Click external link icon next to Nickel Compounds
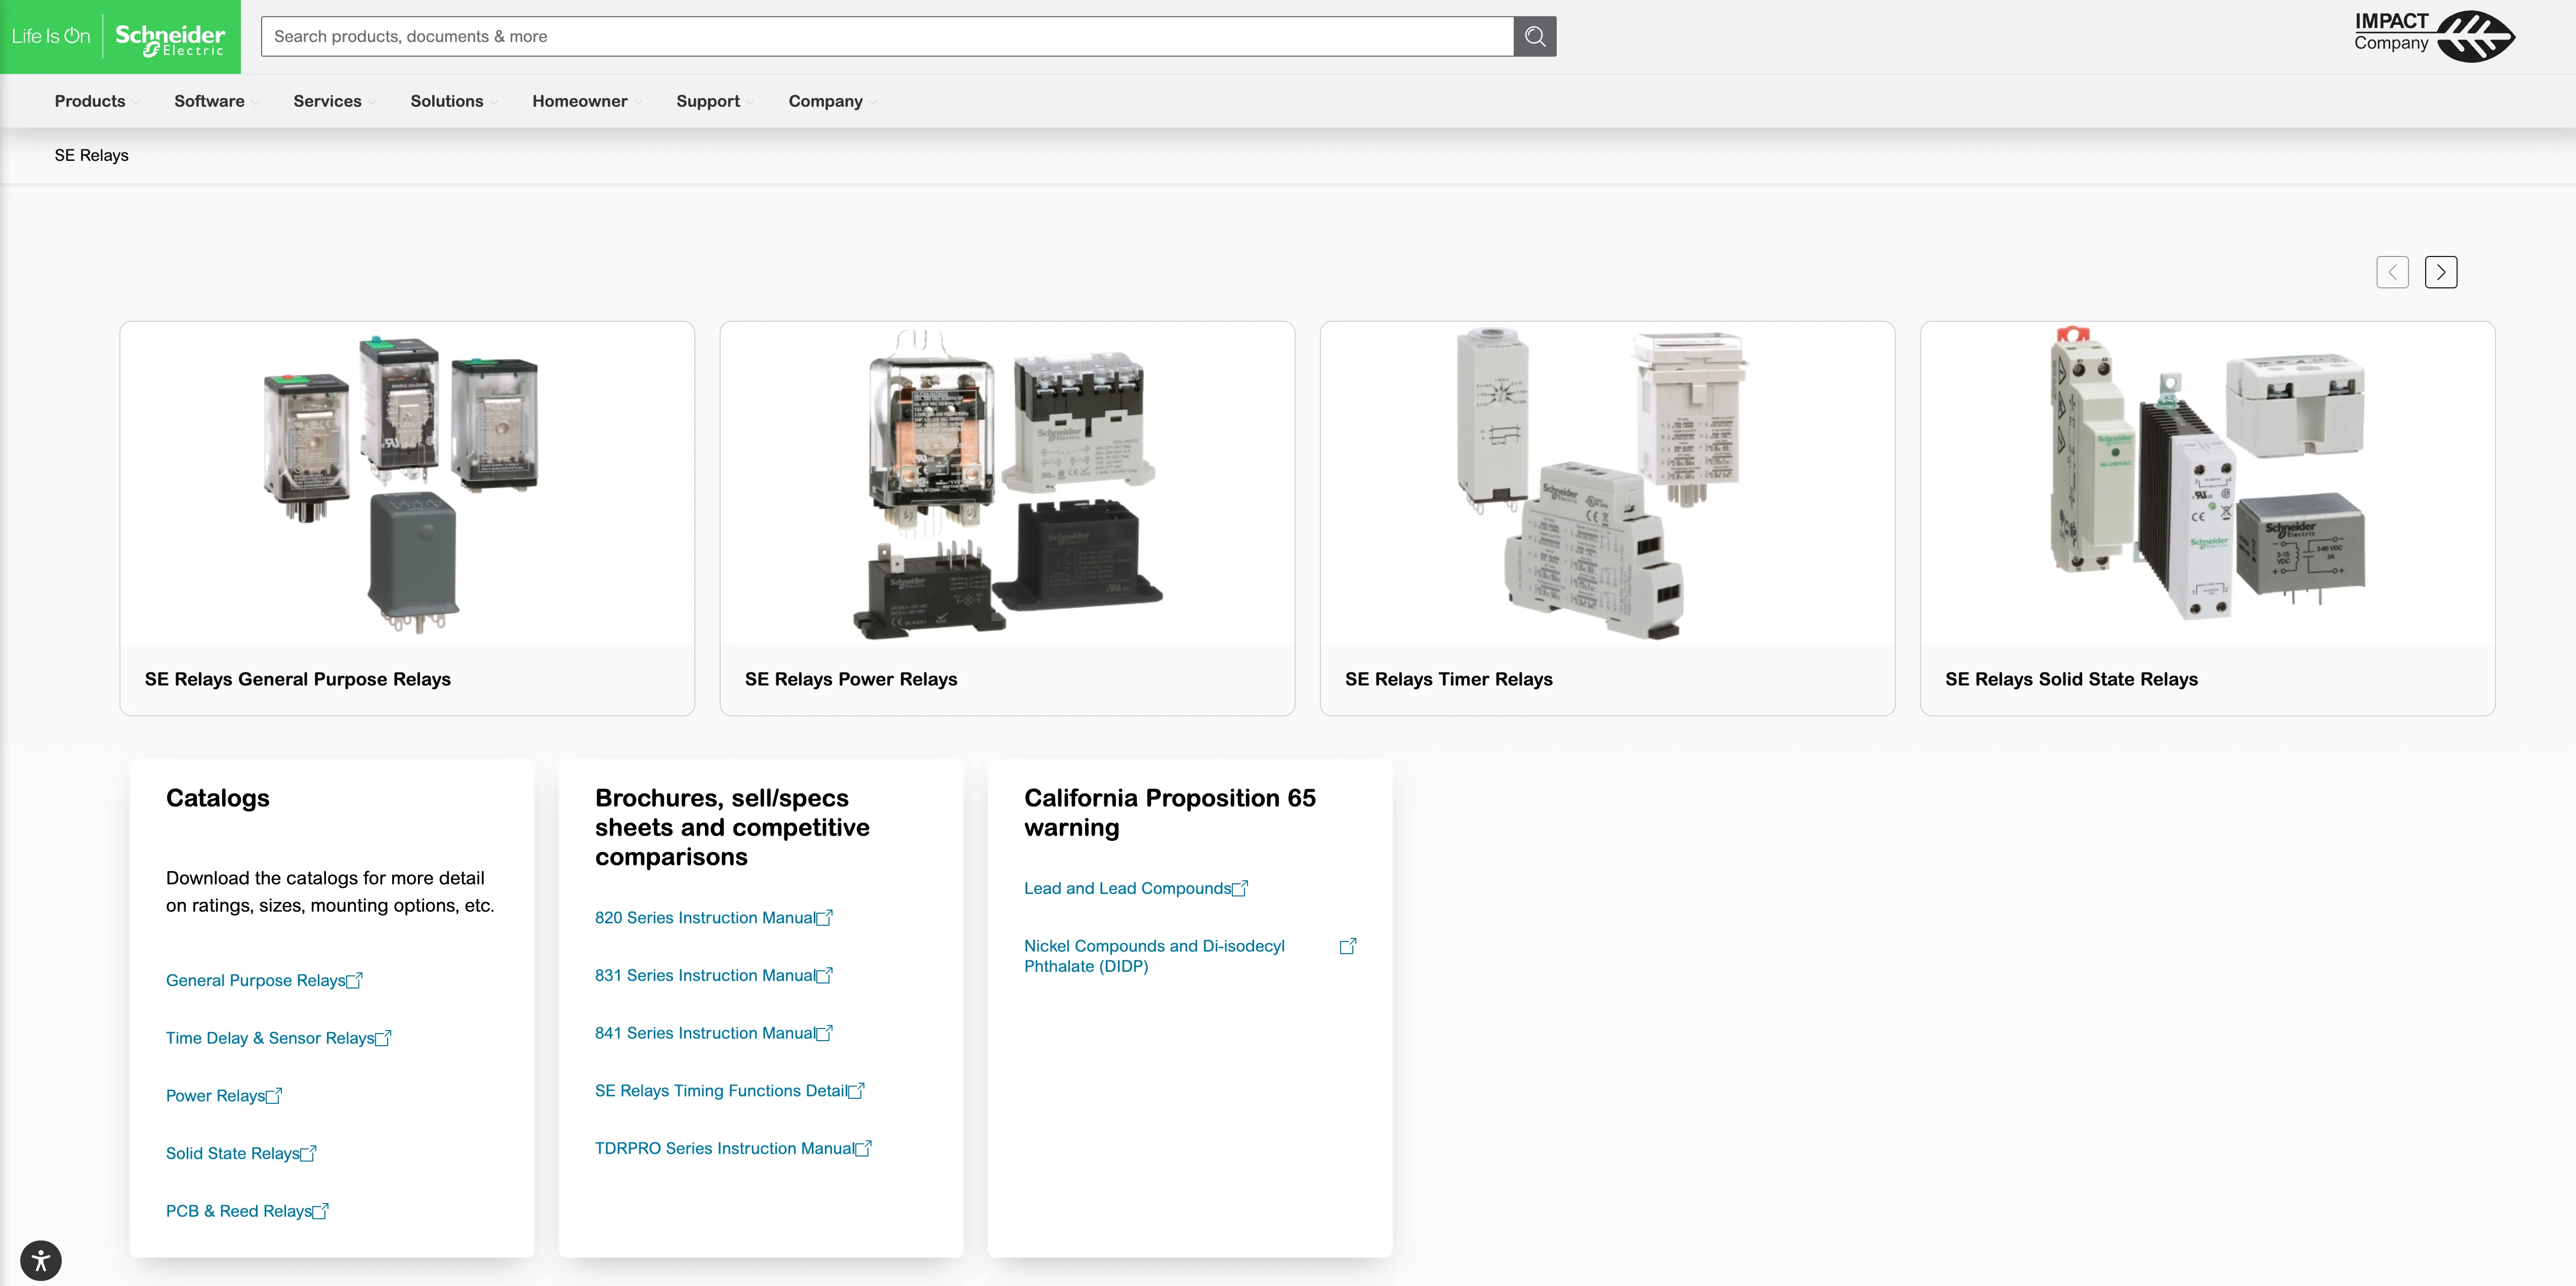This screenshot has width=2576, height=1286. (1347, 945)
